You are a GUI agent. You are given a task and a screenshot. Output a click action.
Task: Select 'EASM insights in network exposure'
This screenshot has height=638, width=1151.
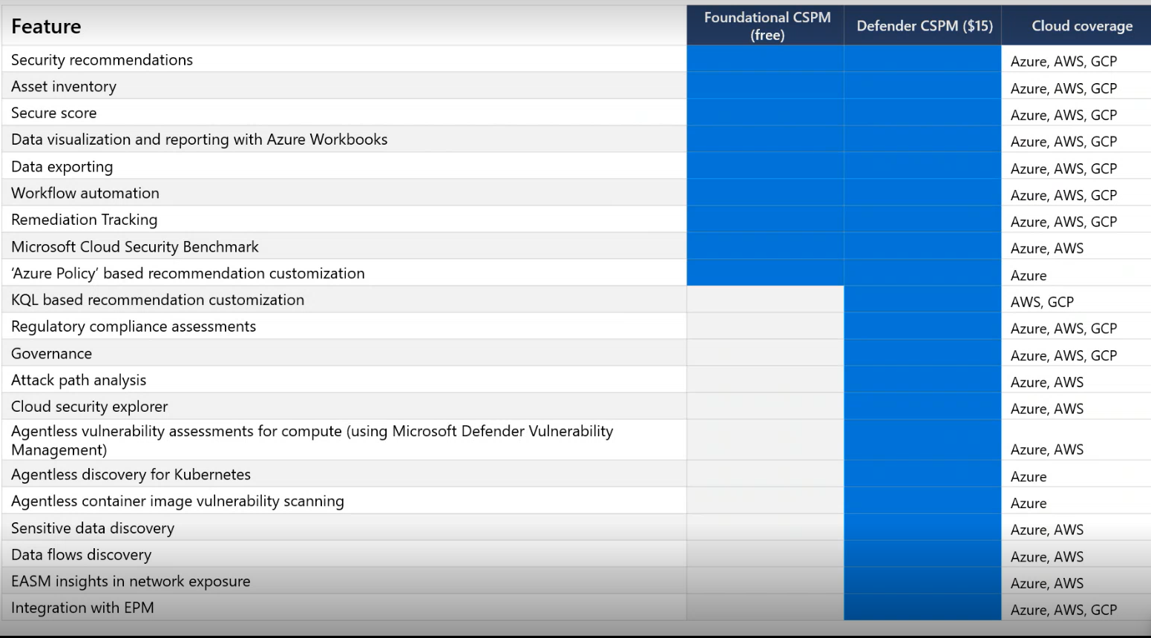131,582
